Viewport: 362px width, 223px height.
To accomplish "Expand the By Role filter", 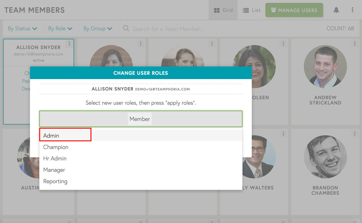I will 60,29.
